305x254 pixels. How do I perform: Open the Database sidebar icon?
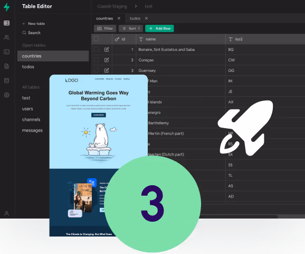(7, 80)
